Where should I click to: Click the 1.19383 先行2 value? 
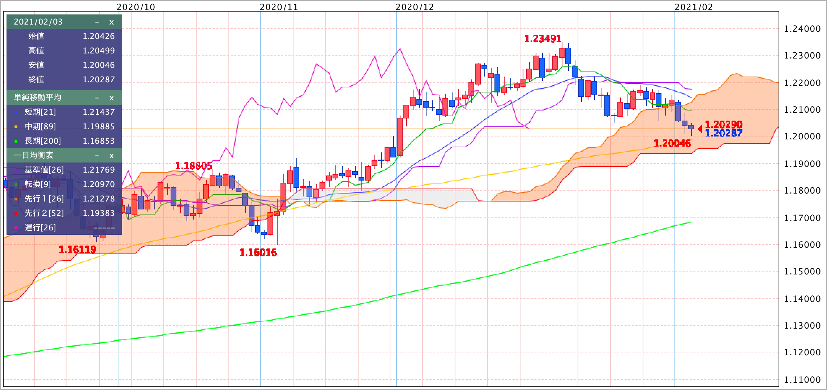99,213
